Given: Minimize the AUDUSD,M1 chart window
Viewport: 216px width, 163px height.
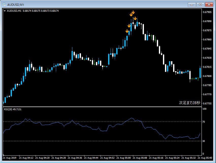Looking at the screenshot, I should (x=192, y=5).
